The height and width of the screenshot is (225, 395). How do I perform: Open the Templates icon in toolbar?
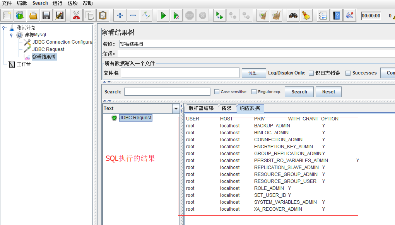[x=20, y=15]
